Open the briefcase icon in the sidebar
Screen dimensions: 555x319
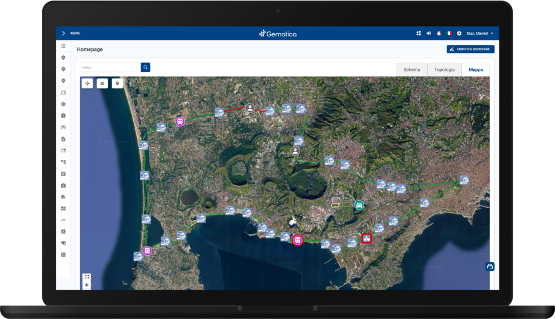[63, 185]
